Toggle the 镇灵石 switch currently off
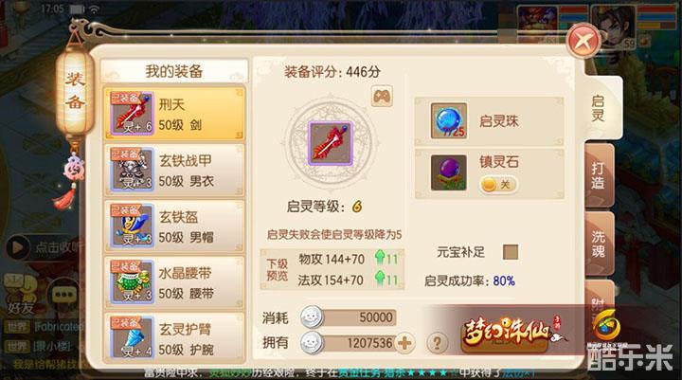Viewport: 682px width, 380px height. tap(498, 185)
